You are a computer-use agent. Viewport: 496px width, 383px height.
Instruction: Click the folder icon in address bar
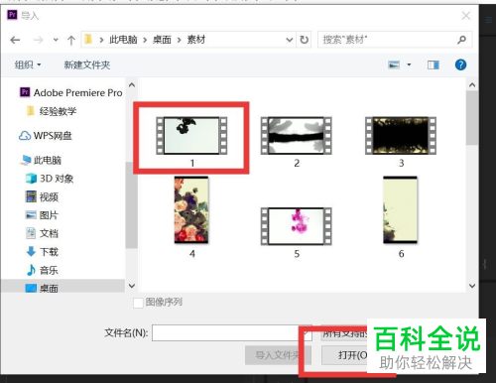(88, 40)
